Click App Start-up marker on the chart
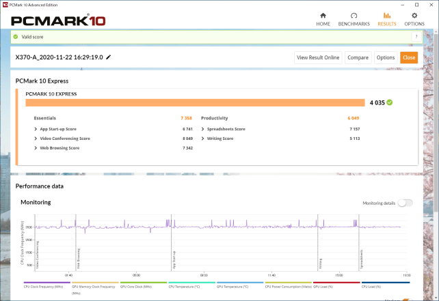This screenshot has height=301, width=439. (174, 260)
